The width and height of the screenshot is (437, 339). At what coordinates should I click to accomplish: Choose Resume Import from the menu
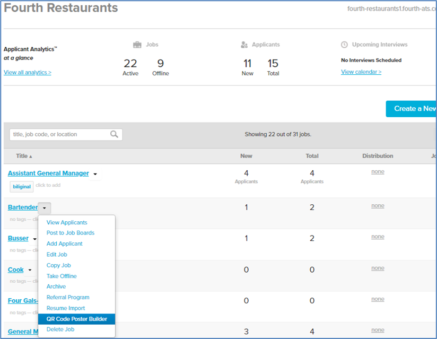click(x=65, y=308)
